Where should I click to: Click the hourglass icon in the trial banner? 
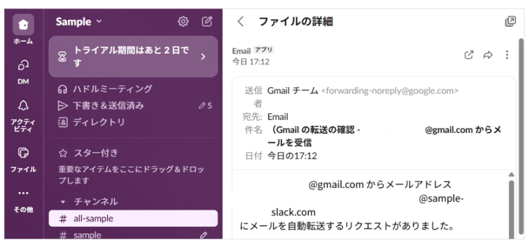point(62,57)
